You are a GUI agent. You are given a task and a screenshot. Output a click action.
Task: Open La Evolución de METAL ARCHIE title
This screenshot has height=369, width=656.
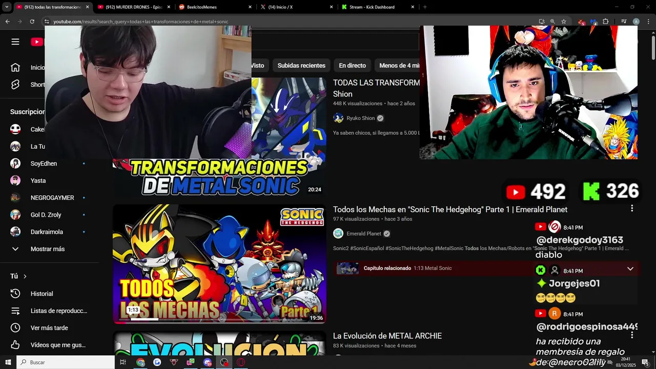point(387,336)
